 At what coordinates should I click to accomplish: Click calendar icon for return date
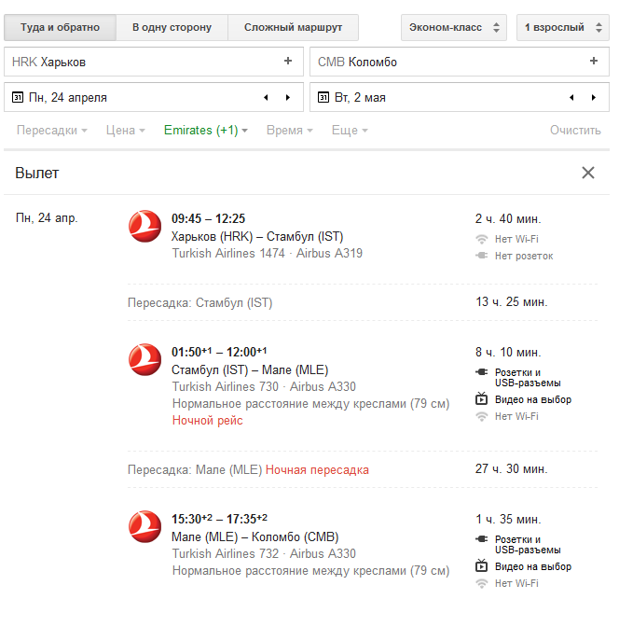pos(323,97)
